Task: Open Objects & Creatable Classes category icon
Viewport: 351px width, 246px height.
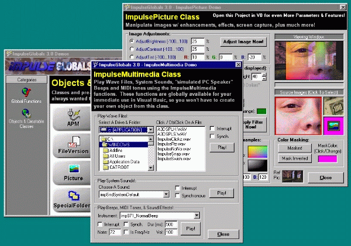Action: (x=26, y=113)
